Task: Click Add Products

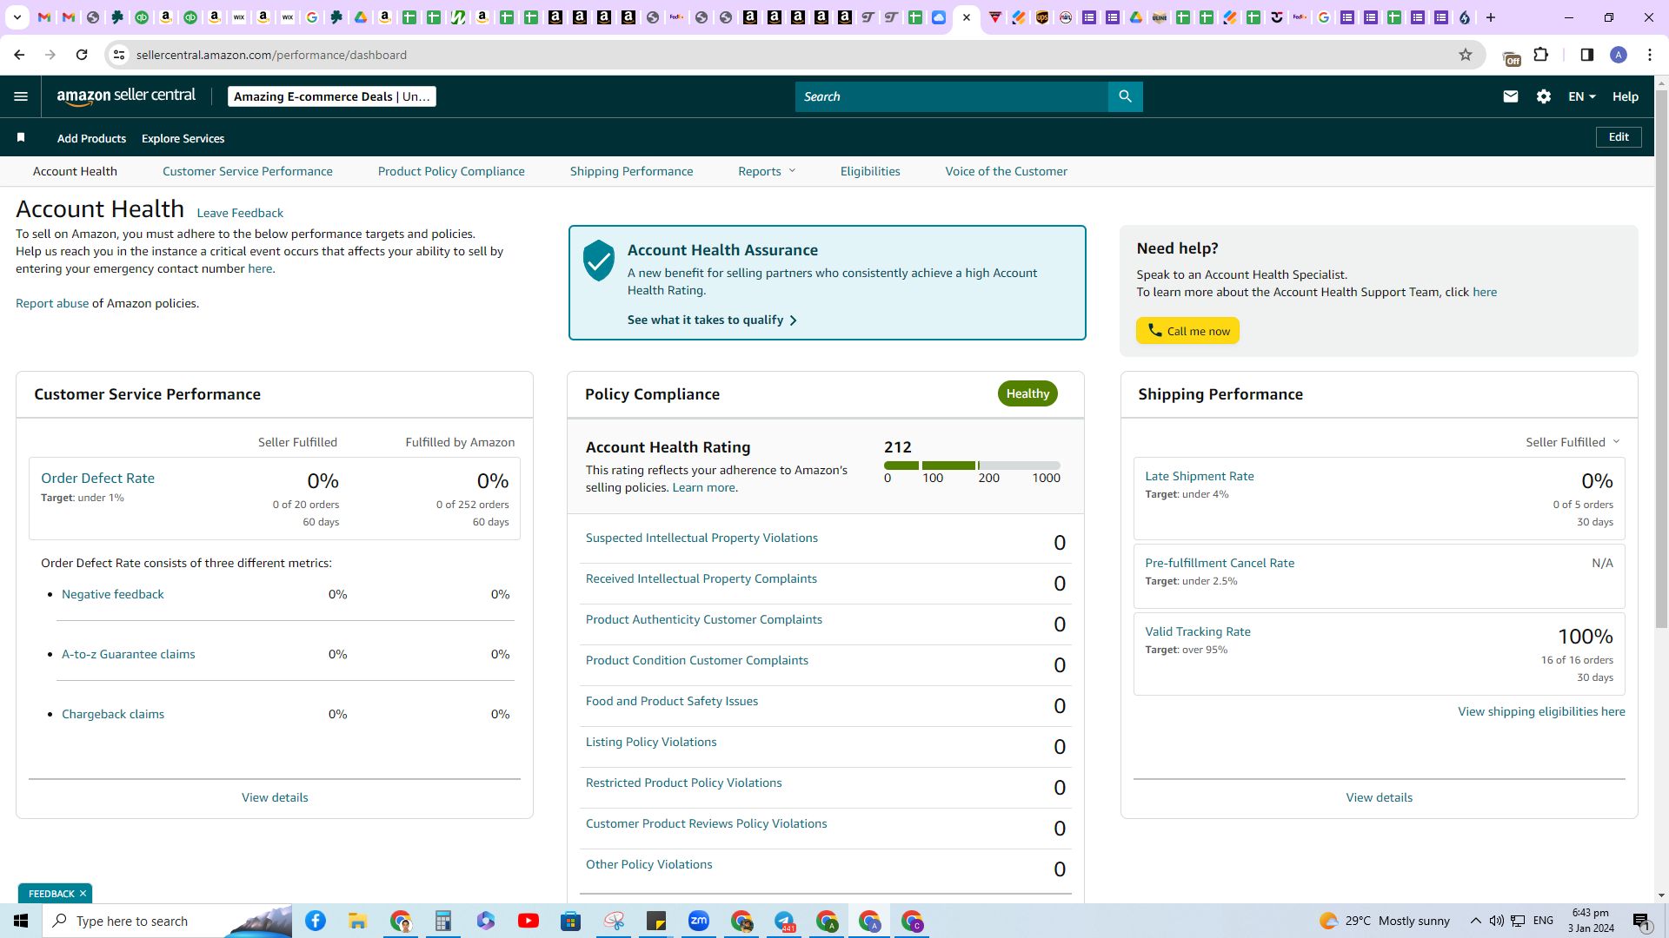Action: coord(91,138)
